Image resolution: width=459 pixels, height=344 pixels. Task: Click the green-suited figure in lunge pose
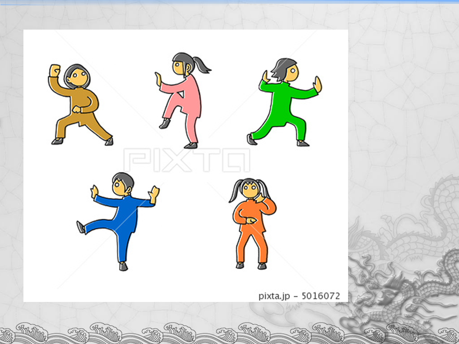tap(284, 102)
